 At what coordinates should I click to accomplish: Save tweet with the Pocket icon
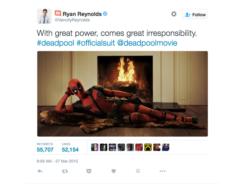tap(89, 171)
